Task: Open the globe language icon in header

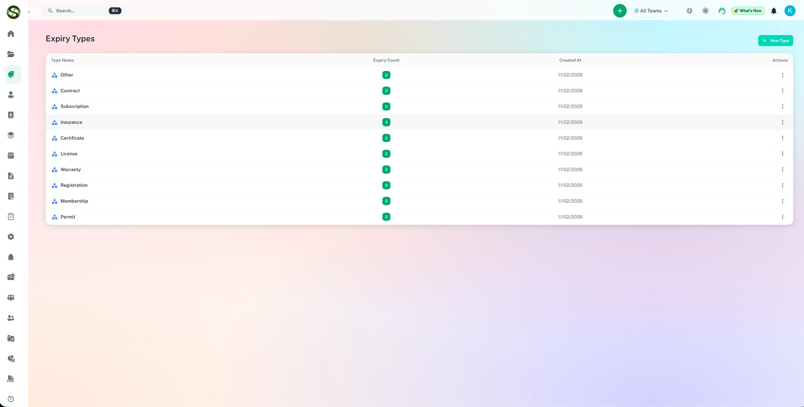Action: point(689,11)
